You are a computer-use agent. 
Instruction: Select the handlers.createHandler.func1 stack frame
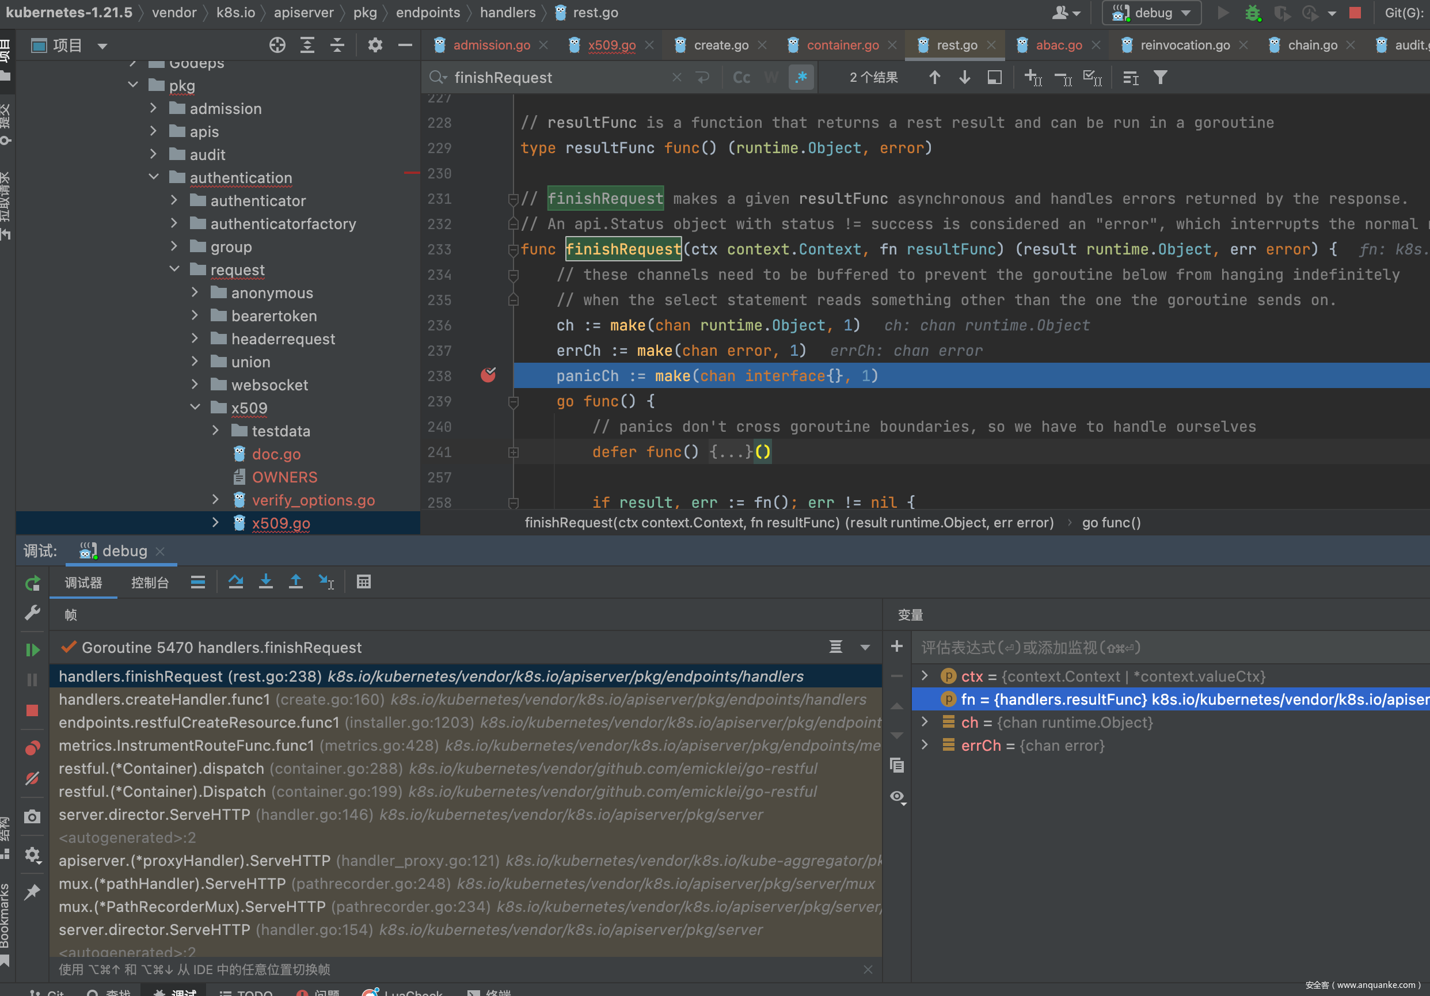(x=165, y=700)
